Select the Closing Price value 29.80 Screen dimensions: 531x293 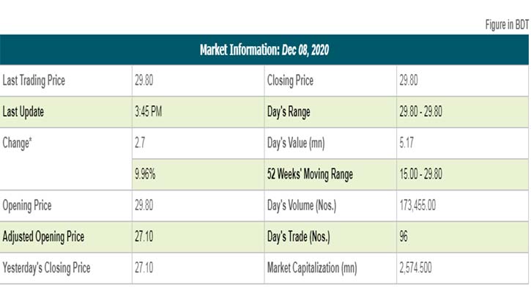(x=409, y=81)
